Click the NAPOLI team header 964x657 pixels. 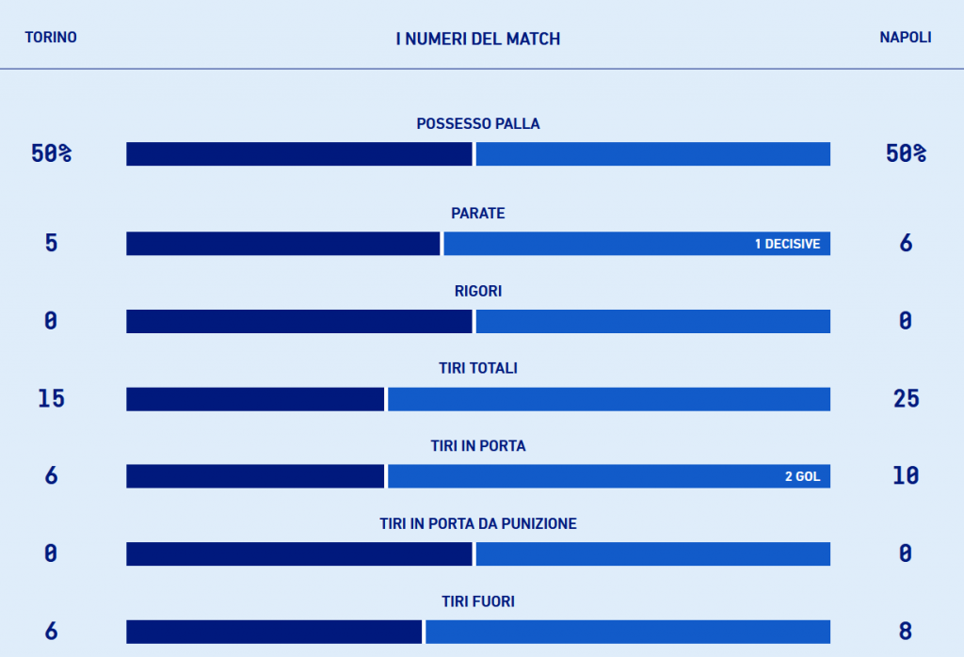[906, 38]
